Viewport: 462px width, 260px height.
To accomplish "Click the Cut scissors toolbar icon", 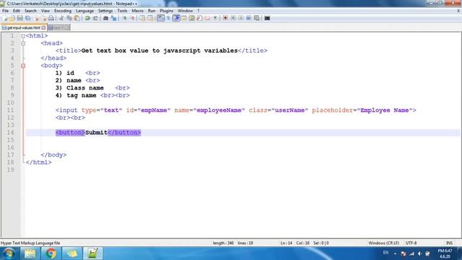I will pyautogui.click(x=61, y=18).
